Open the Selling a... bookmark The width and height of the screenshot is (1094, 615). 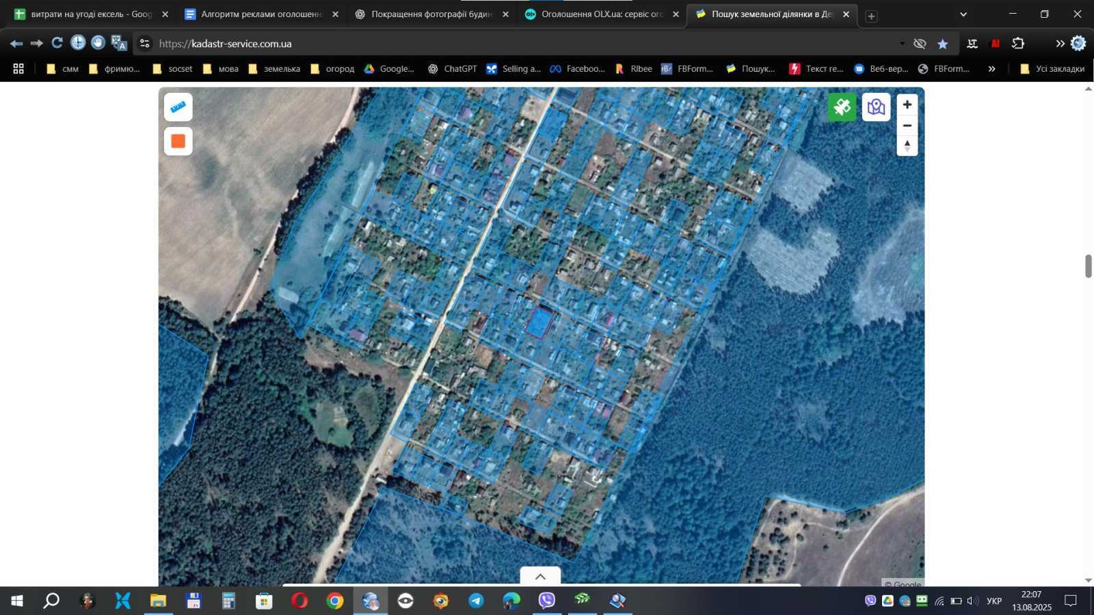point(513,69)
